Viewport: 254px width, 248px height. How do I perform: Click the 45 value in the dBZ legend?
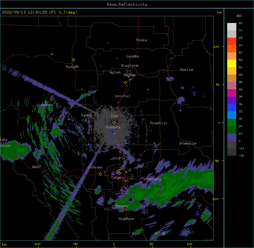click(240, 82)
